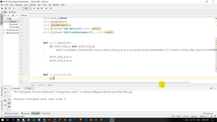Click the editor horizontal scrollbar
217x122 pixels.
coord(110,83)
